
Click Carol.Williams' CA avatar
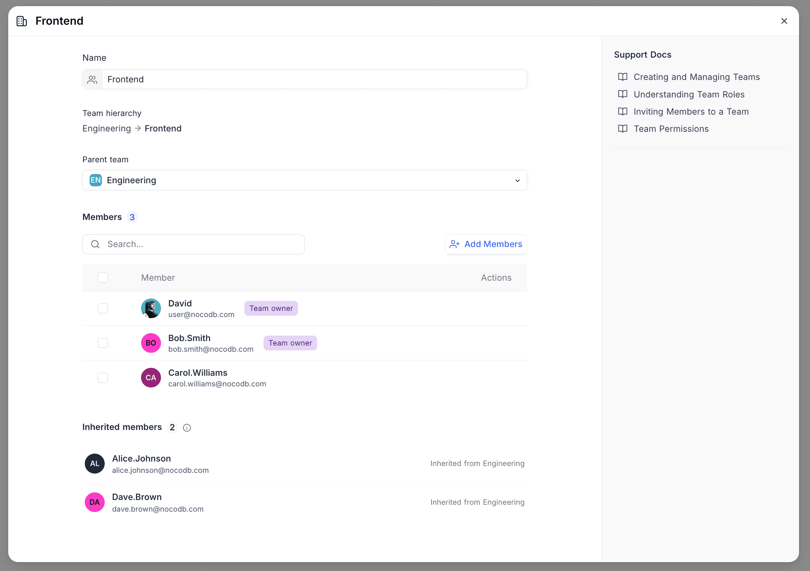click(x=151, y=378)
